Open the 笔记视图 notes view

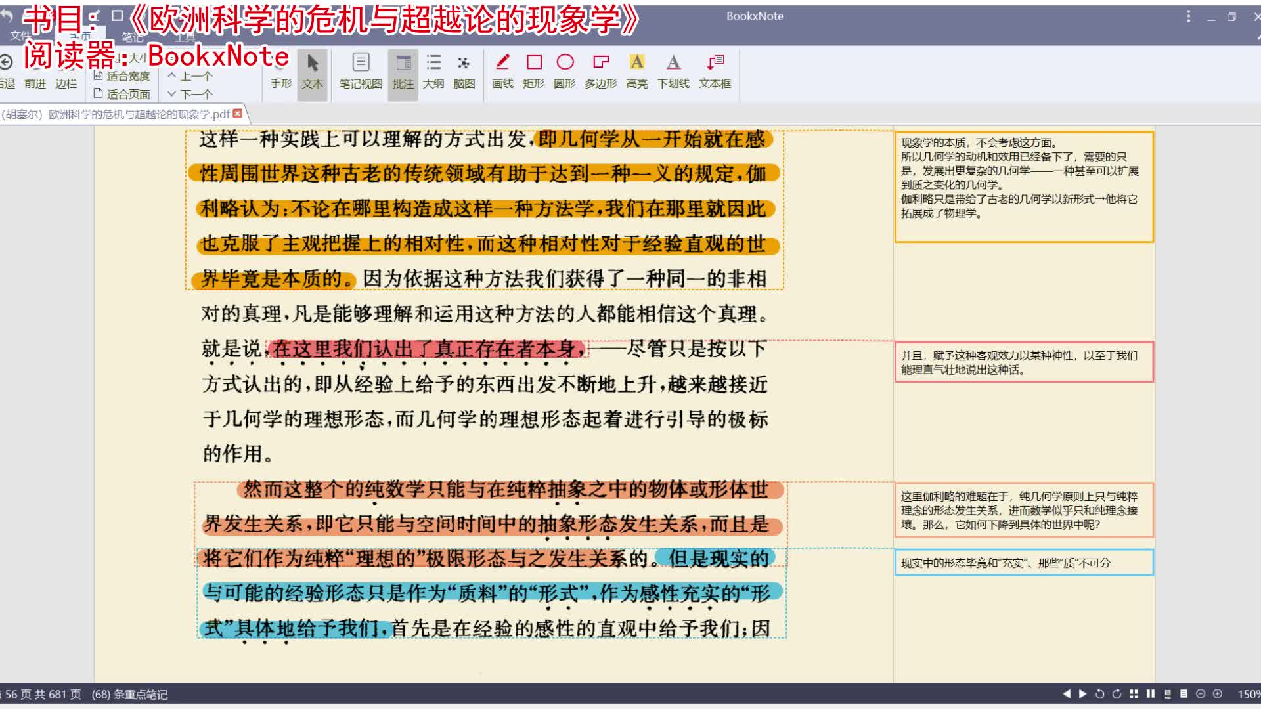(361, 72)
